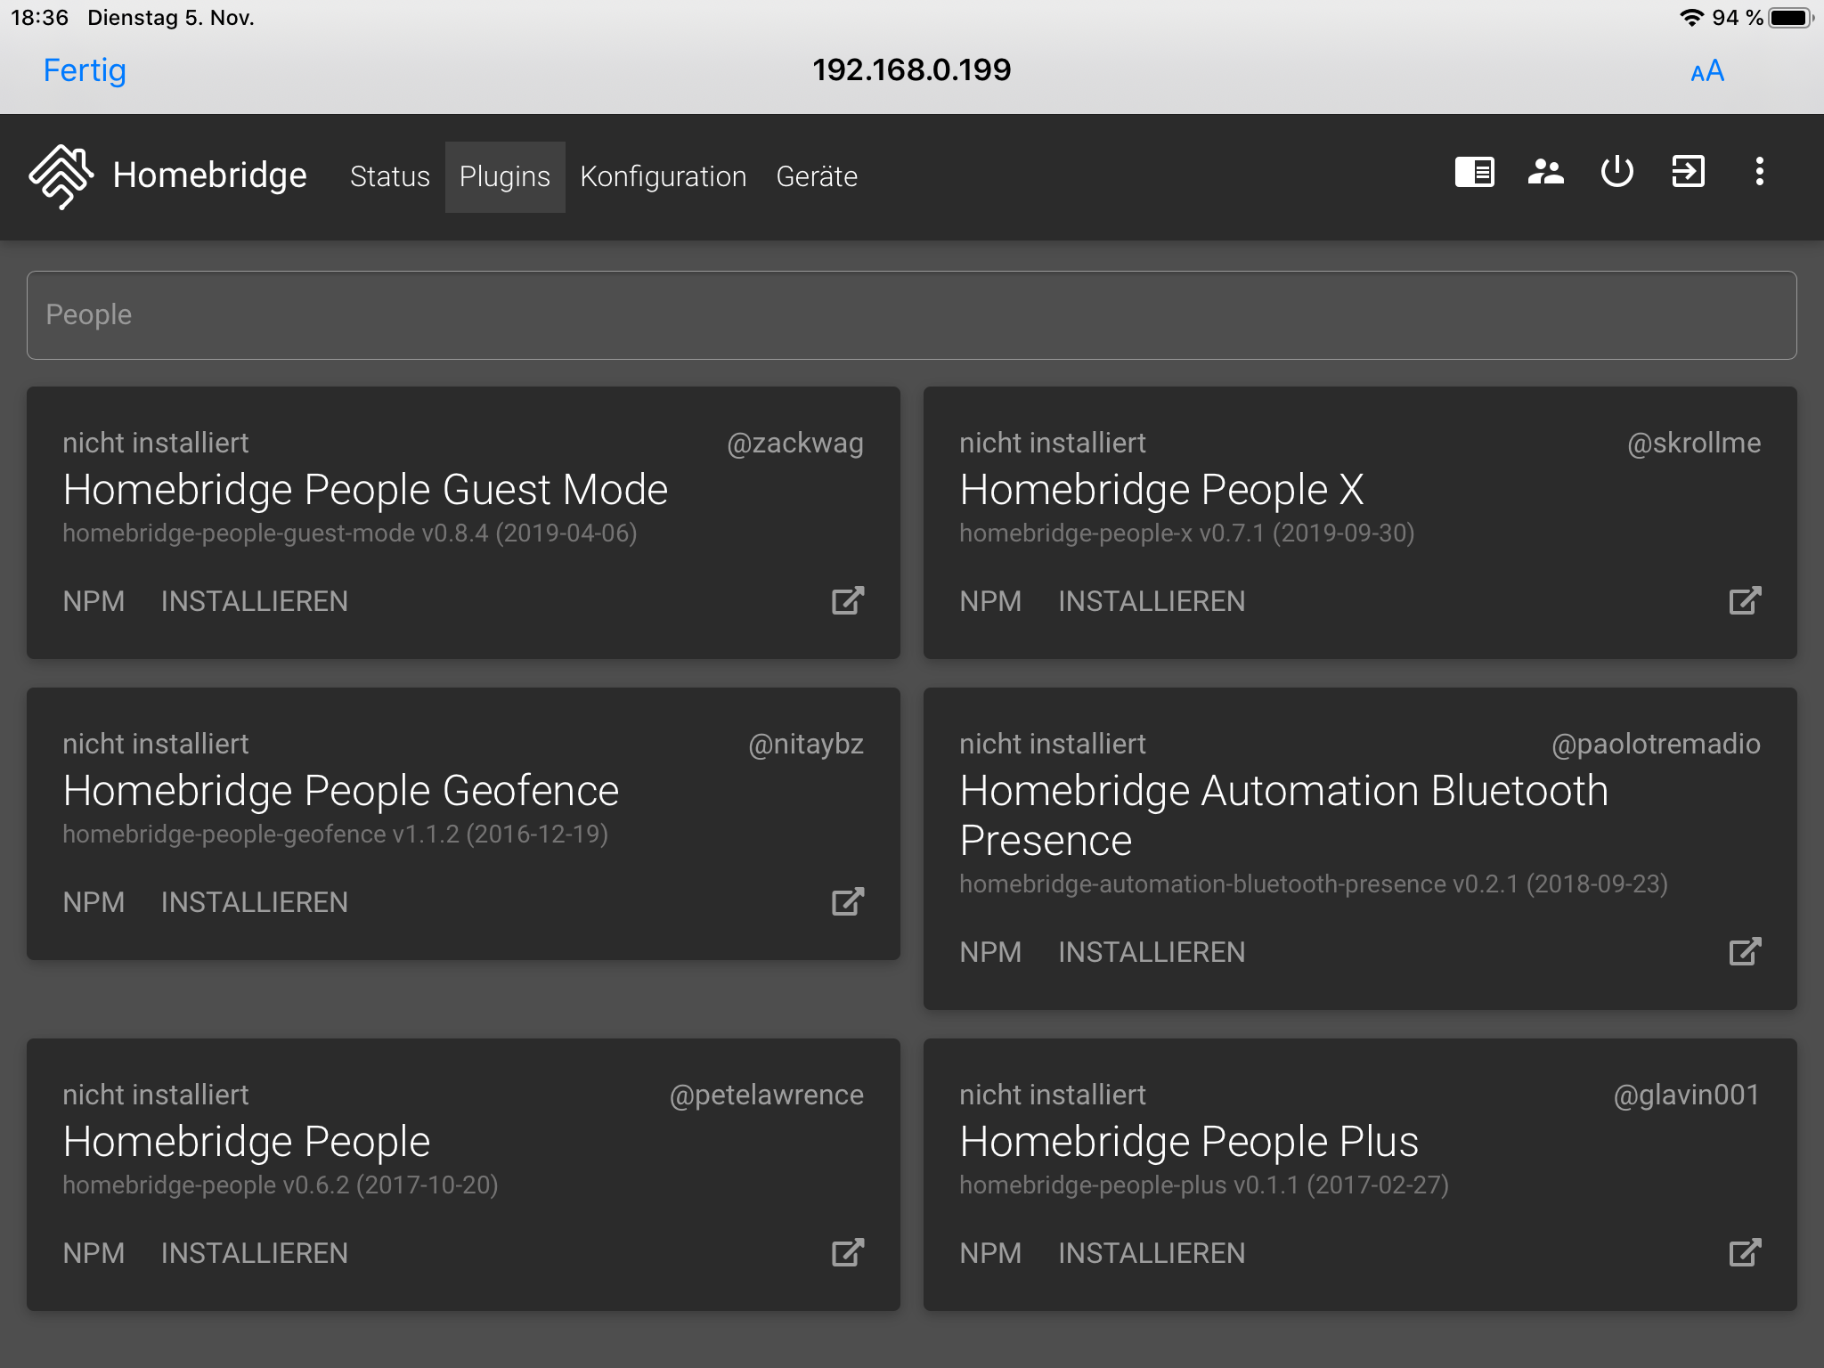Click NPM link for Homebridge People

[x=94, y=1253]
